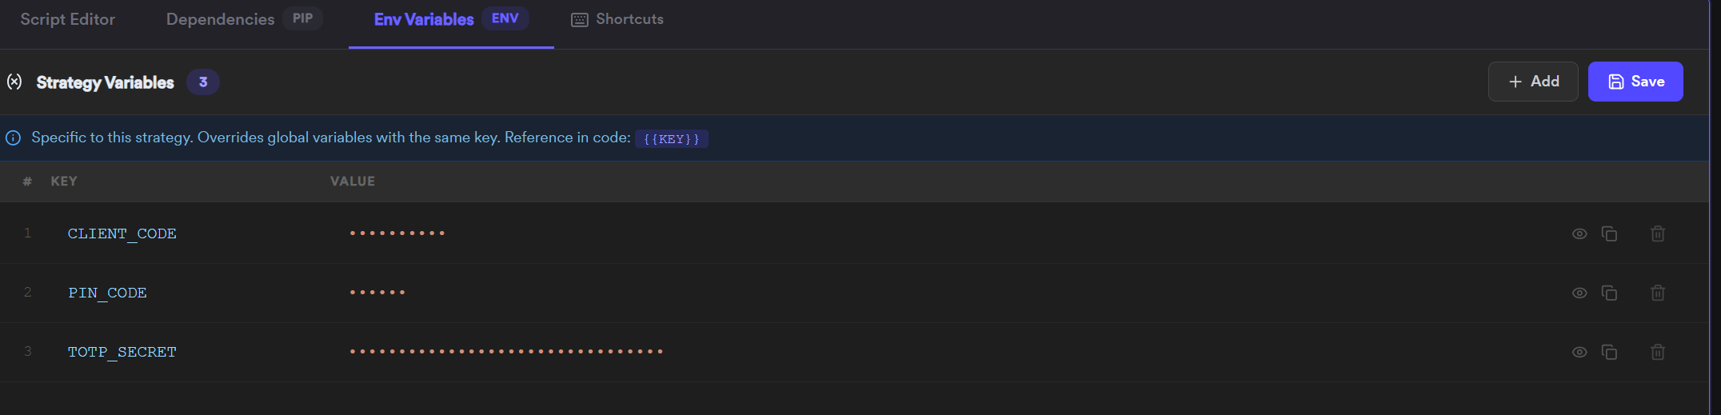Viewport: 1721px width, 415px height.
Task: Click the Strategy Variables (x) icon
Action: 14,82
